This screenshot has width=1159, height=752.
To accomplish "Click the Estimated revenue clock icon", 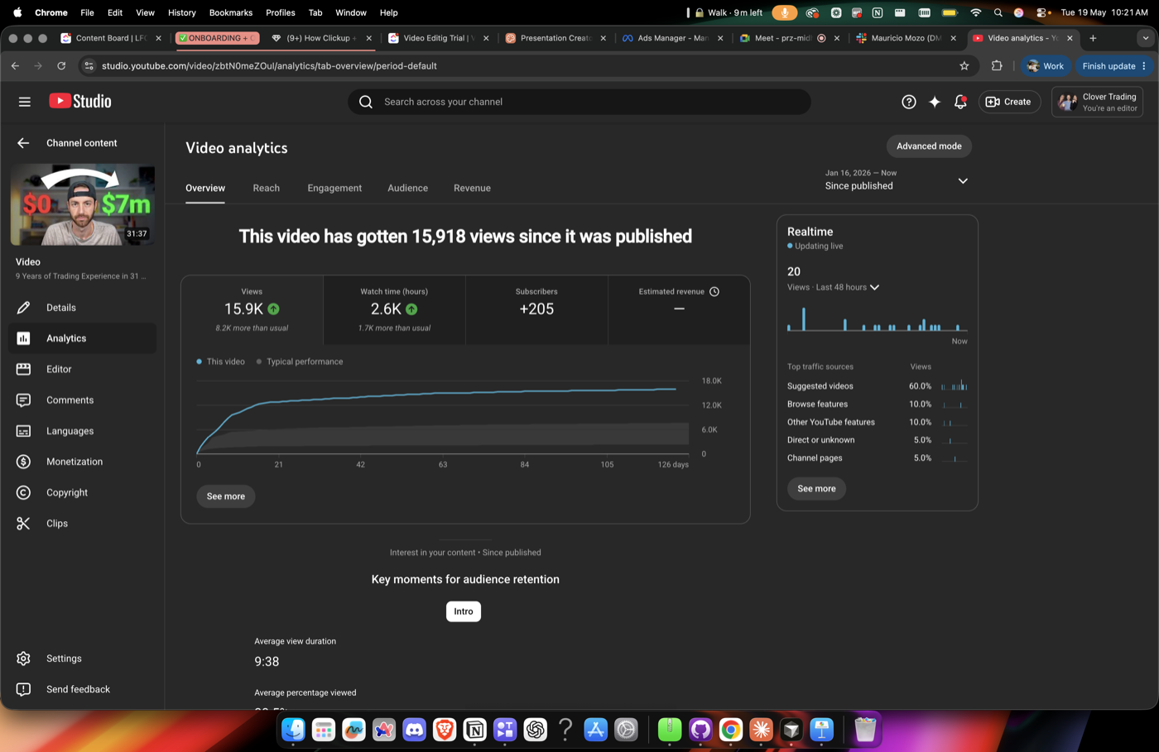I will pyautogui.click(x=714, y=291).
